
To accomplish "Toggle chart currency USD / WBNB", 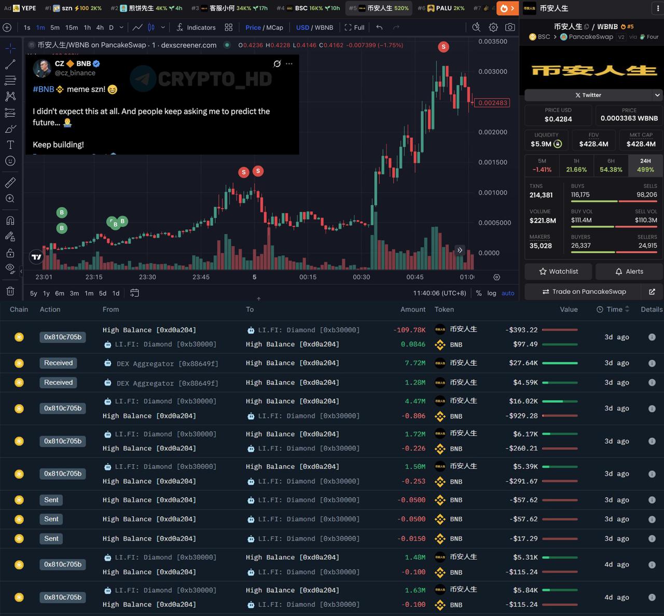I will 314,28.
